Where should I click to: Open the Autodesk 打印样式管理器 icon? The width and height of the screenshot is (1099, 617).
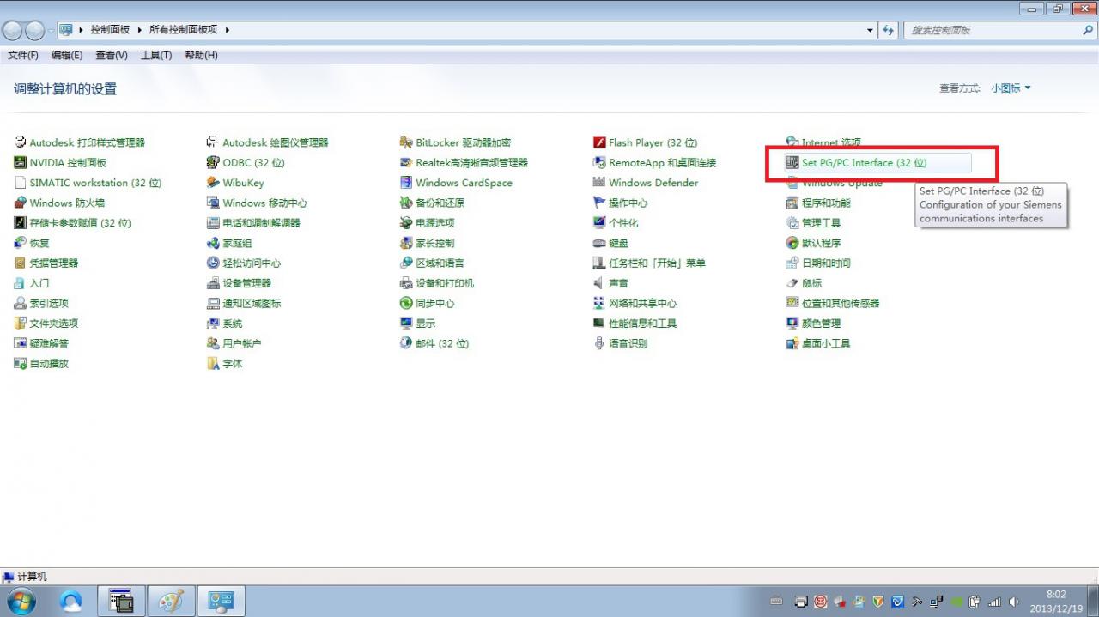tap(21, 142)
